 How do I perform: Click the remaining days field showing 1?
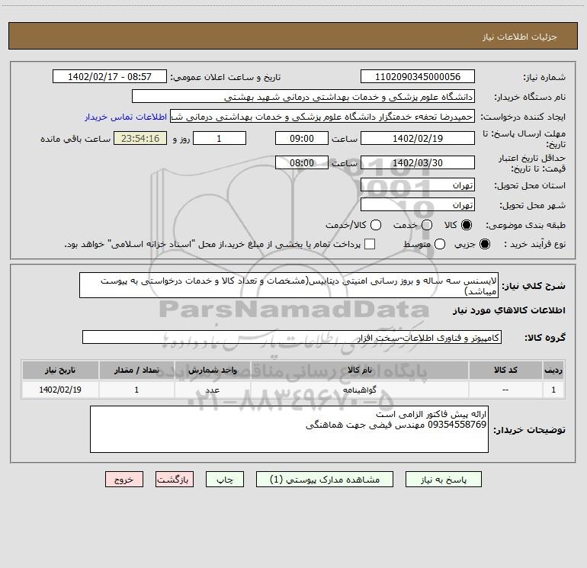tap(220, 138)
